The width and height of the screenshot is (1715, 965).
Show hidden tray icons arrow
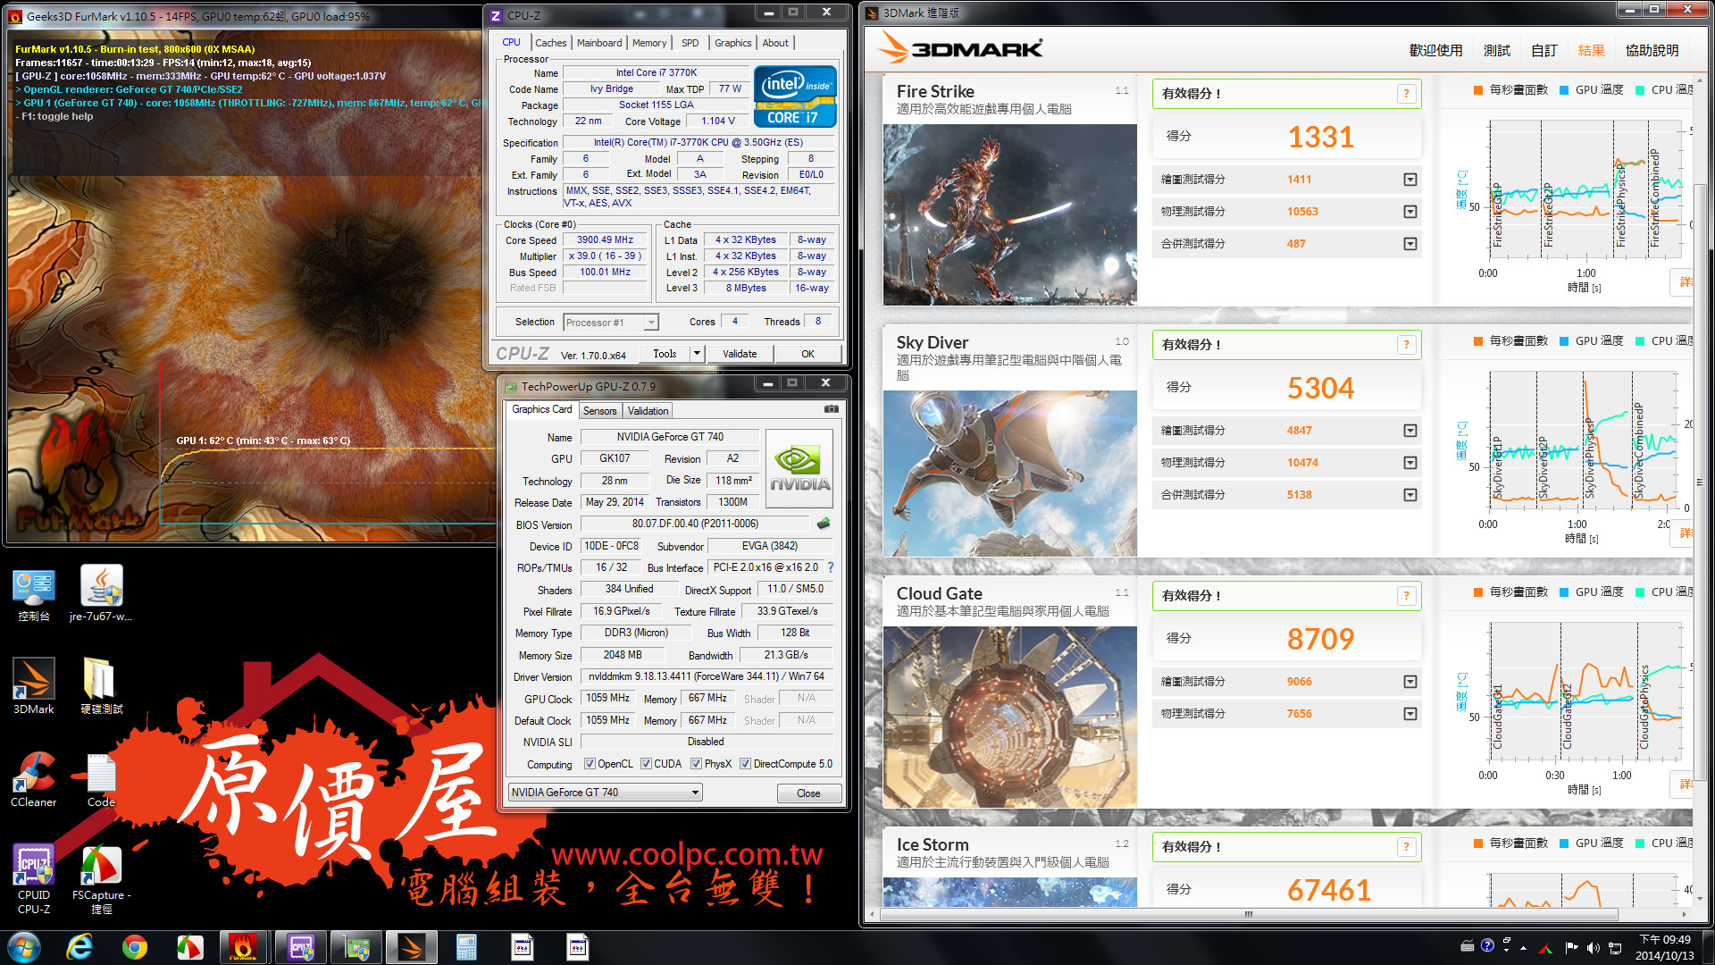(1523, 947)
